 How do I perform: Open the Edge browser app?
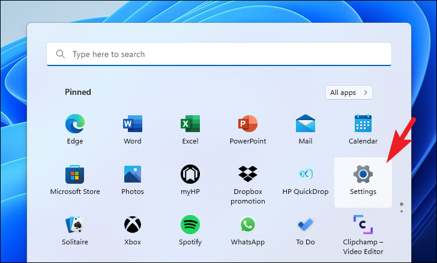(x=74, y=128)
